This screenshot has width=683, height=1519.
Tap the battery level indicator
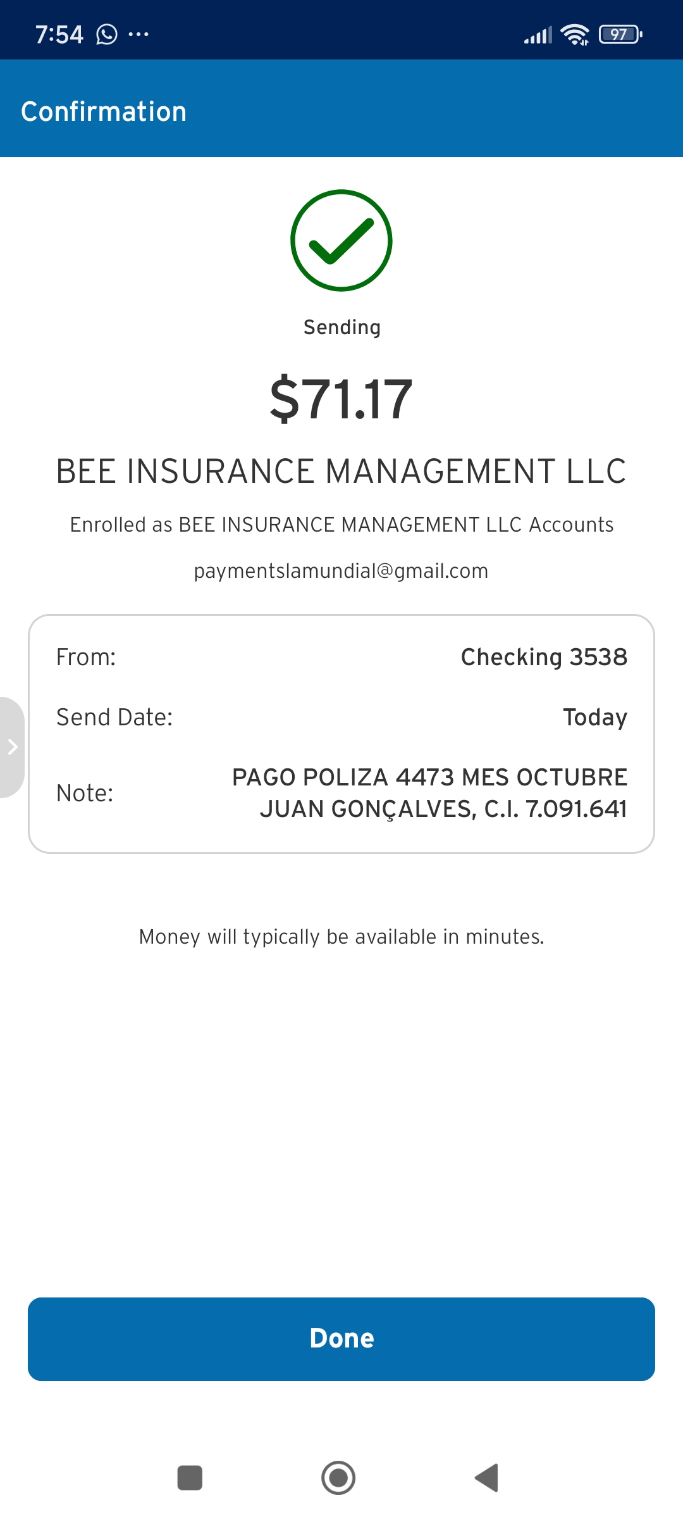click(x=620, y=34)
